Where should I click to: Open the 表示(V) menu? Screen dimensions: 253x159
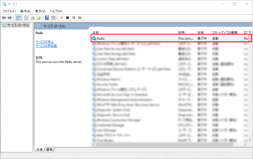click(x=40, y=11)
